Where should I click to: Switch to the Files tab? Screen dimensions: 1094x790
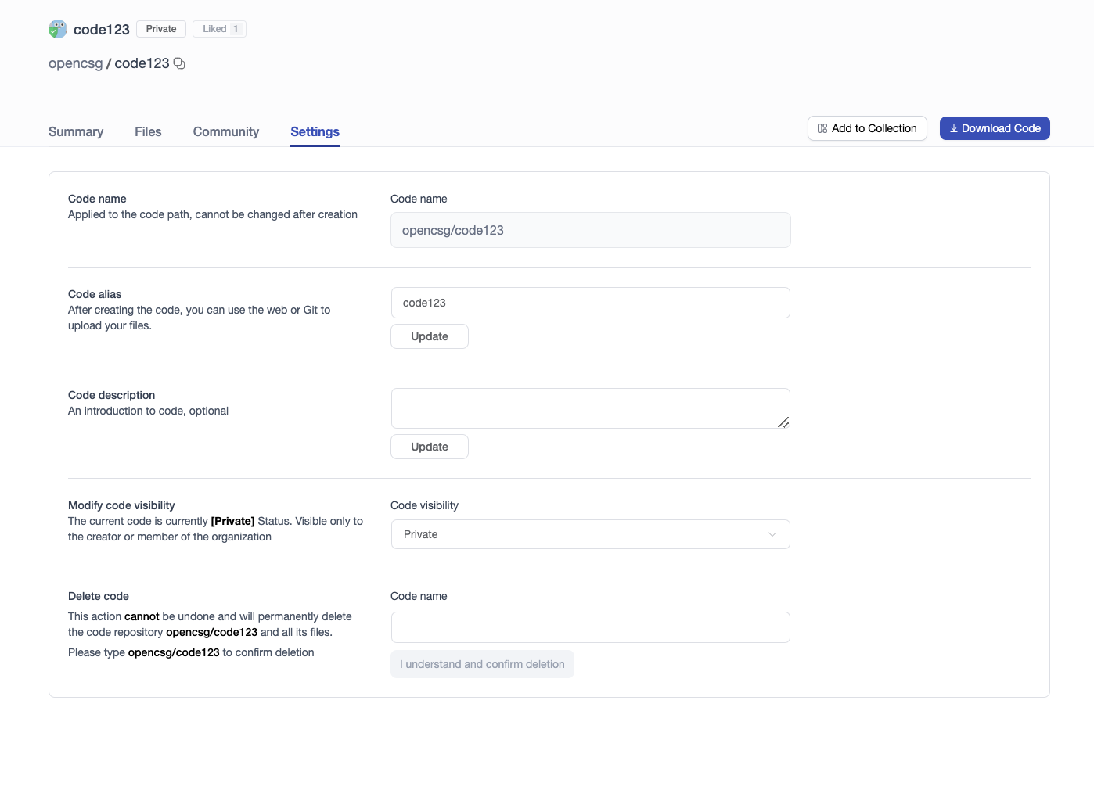click(x=148, y=131)
